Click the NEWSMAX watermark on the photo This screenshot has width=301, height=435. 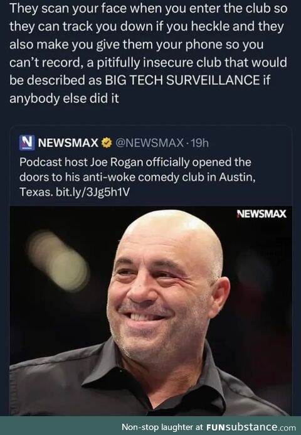[x=261, y=214]
